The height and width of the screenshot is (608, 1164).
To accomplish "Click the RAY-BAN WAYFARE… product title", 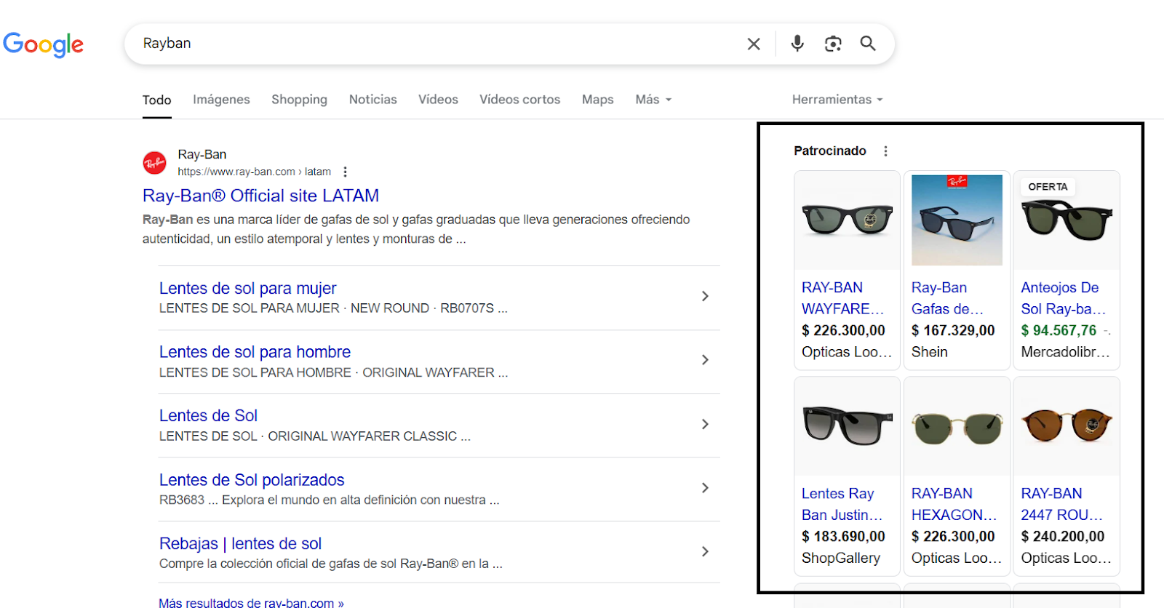I will [842, 298].
